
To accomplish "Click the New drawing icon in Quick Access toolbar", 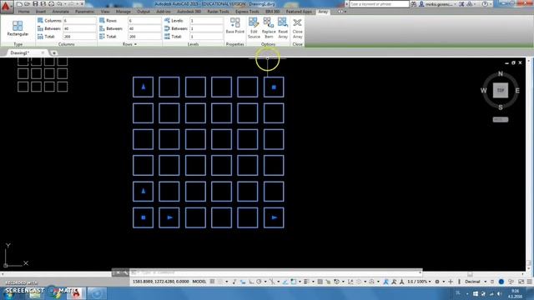I will point(20,3).
